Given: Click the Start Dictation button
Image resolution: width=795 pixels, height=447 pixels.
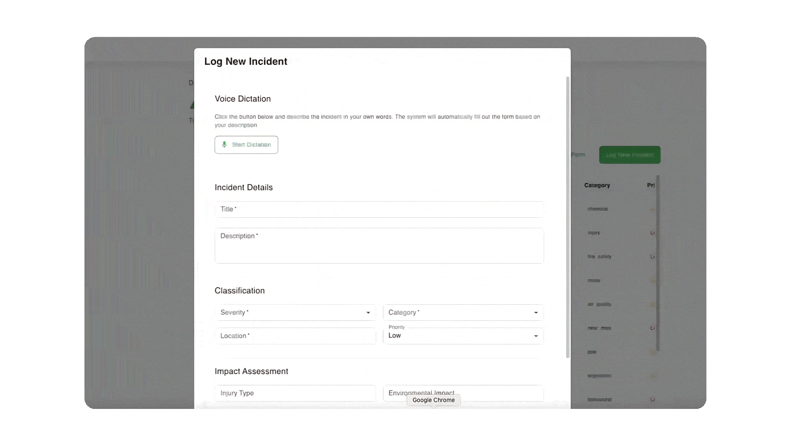Looking at the screenshot, I should click(x=246, y=145).
